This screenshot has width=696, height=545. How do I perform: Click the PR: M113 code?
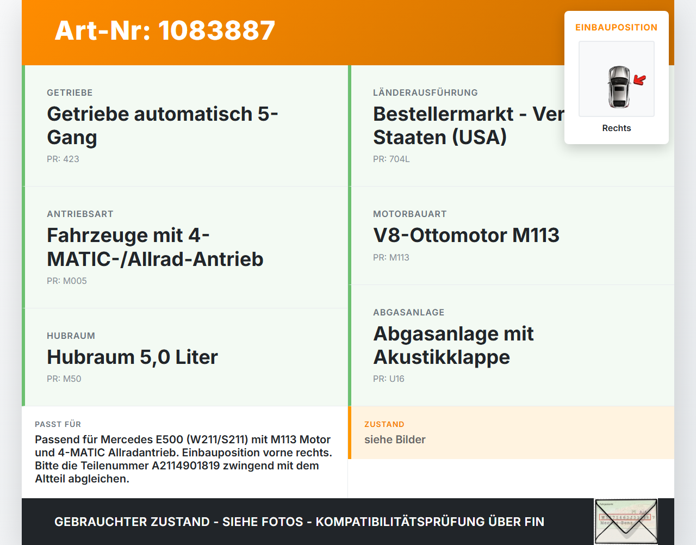tap(391, 257)
